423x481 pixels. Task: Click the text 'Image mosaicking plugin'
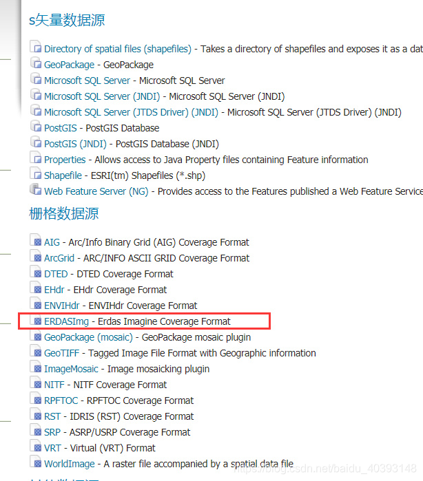coord(158,370)
